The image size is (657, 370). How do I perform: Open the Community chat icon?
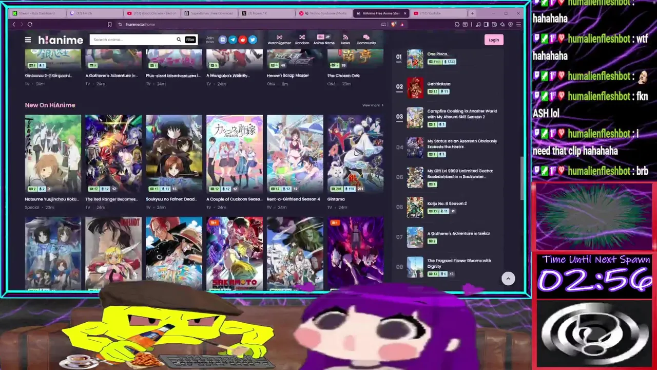coord(366,40)
